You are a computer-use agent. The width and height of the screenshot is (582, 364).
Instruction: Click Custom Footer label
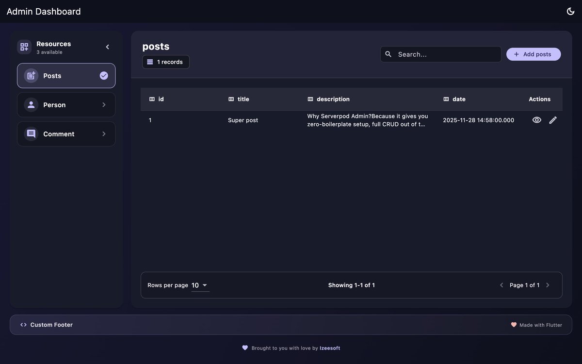click(x=51, y=325)
